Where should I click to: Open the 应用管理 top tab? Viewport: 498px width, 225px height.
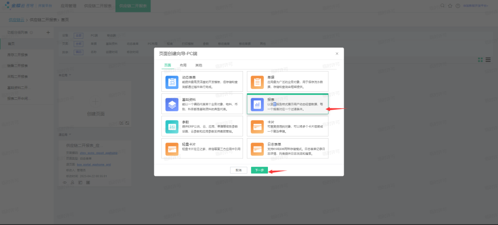pyautogui.click(x=69, y=5)
